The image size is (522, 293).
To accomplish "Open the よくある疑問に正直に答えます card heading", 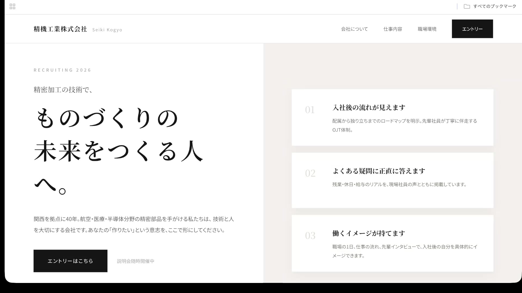I will point(379,171).
